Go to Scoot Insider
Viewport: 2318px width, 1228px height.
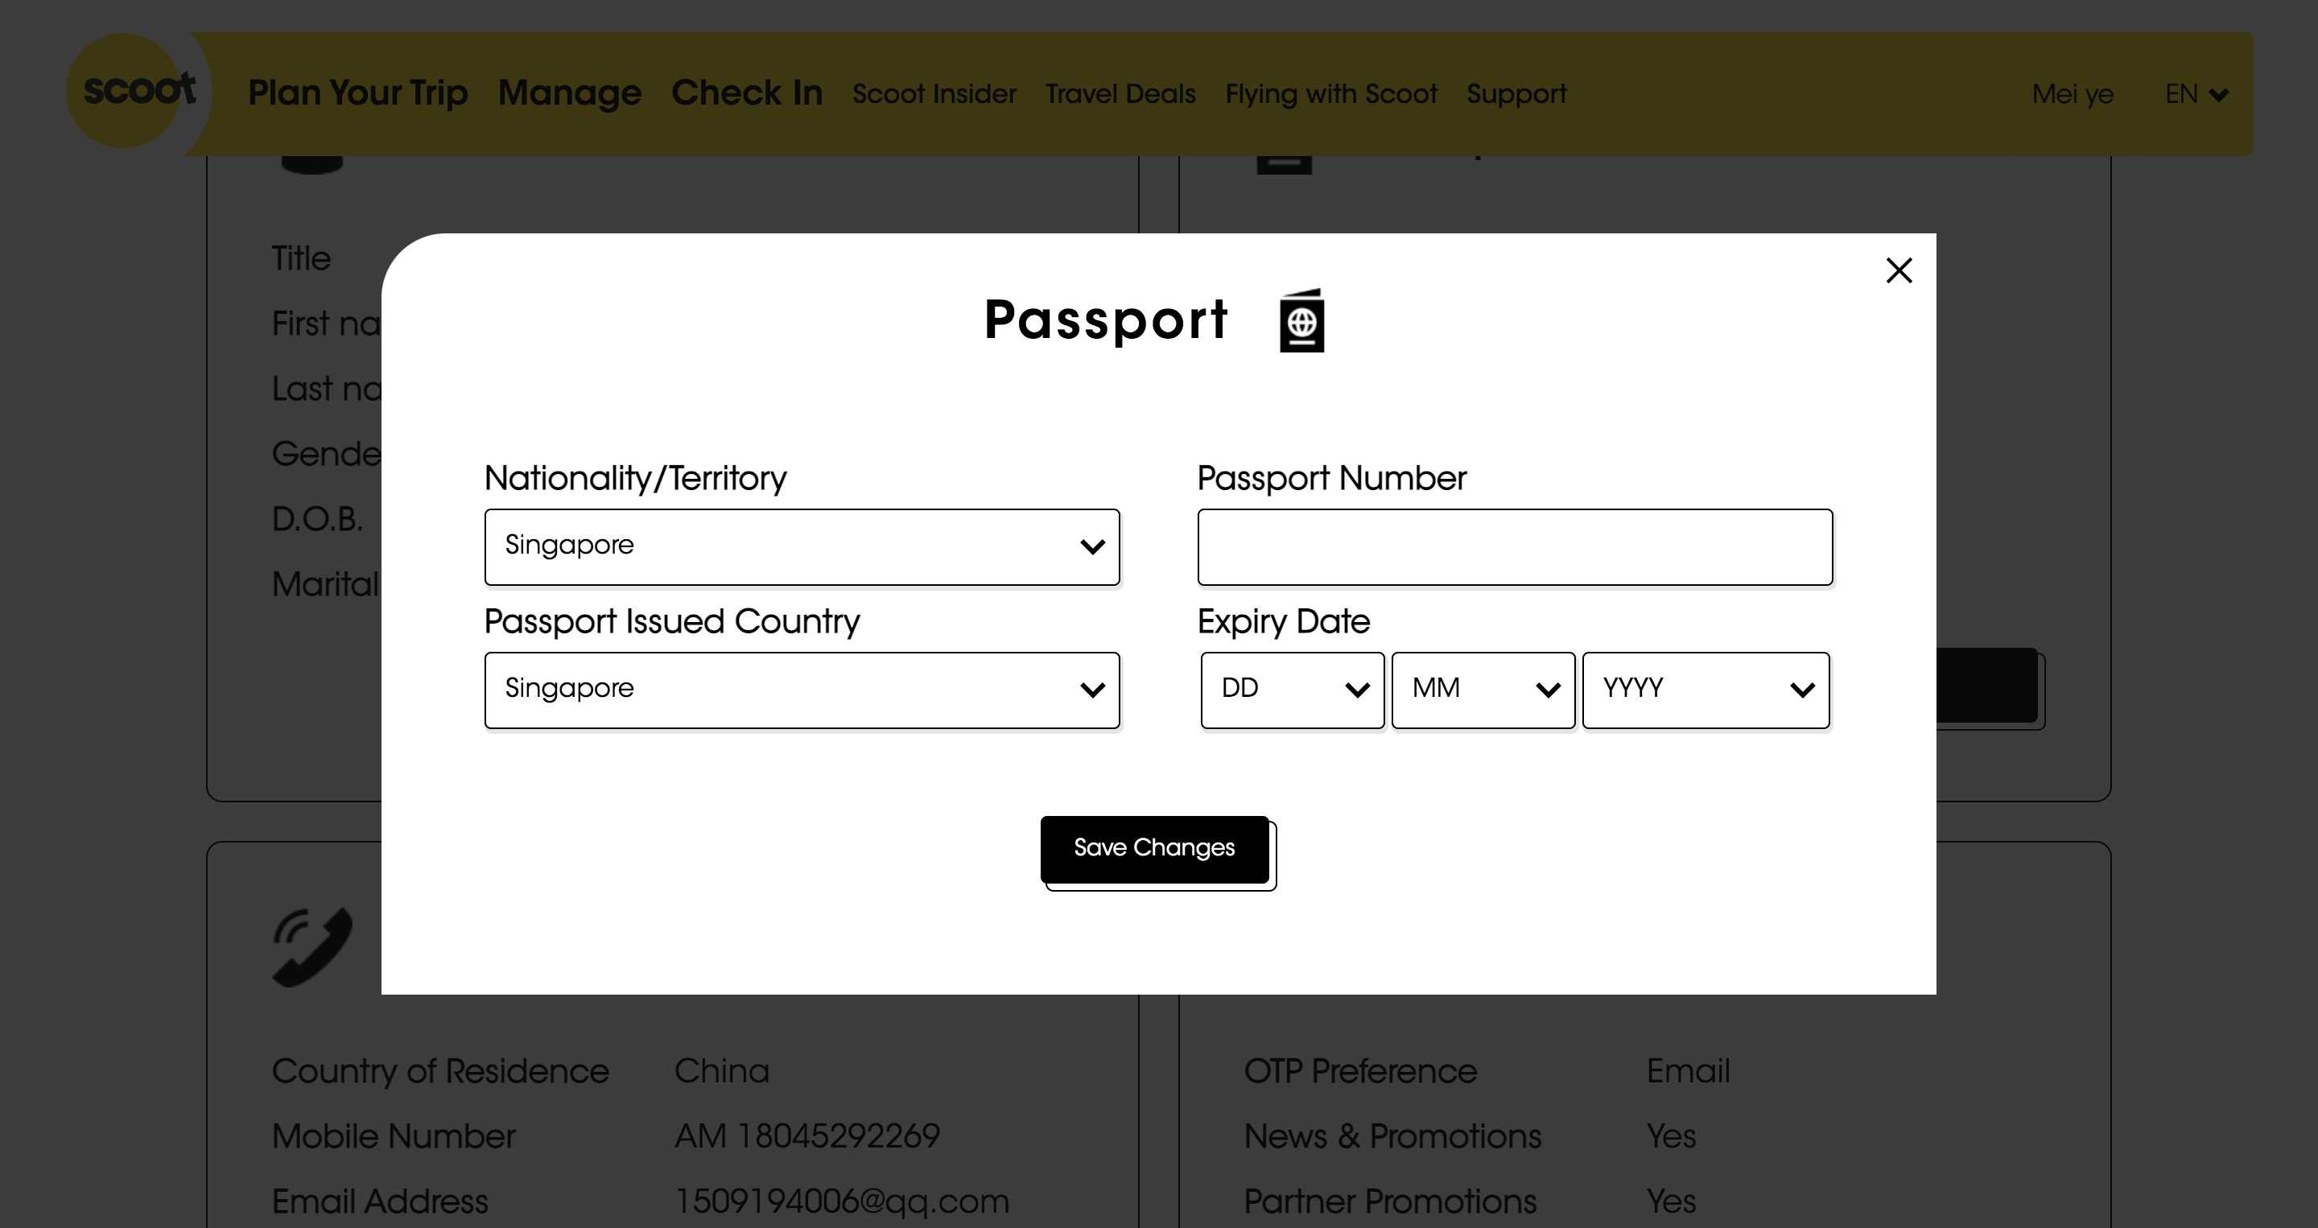[934, 93]
